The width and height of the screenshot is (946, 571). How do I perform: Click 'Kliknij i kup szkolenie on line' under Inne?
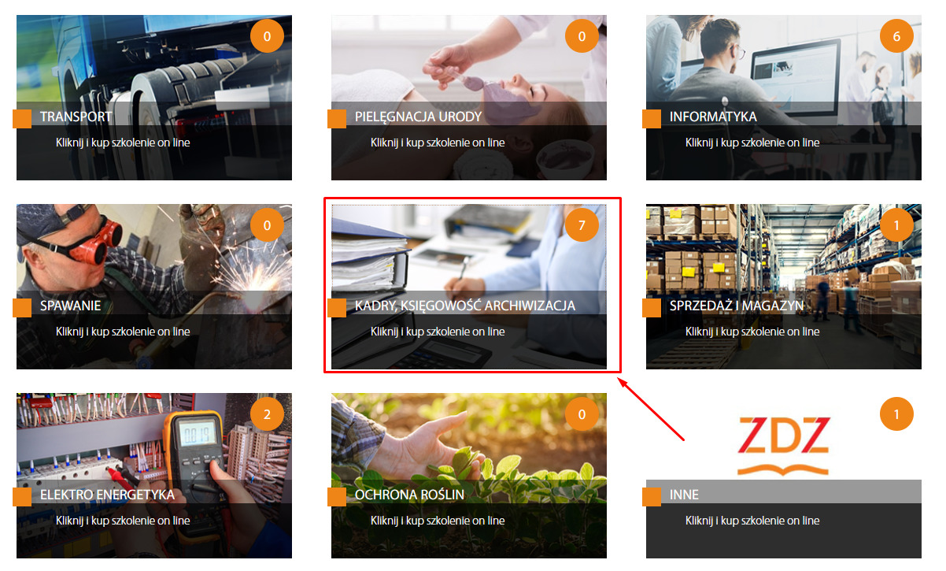coord(752,521)
